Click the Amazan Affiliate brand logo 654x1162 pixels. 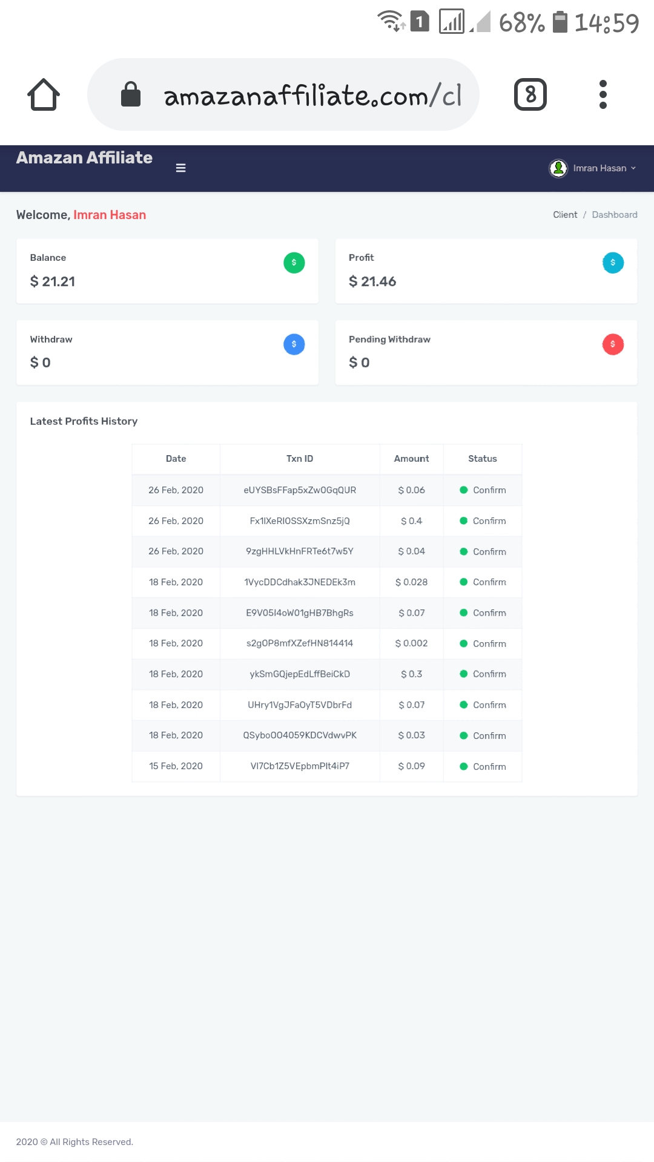pos(84,158)
